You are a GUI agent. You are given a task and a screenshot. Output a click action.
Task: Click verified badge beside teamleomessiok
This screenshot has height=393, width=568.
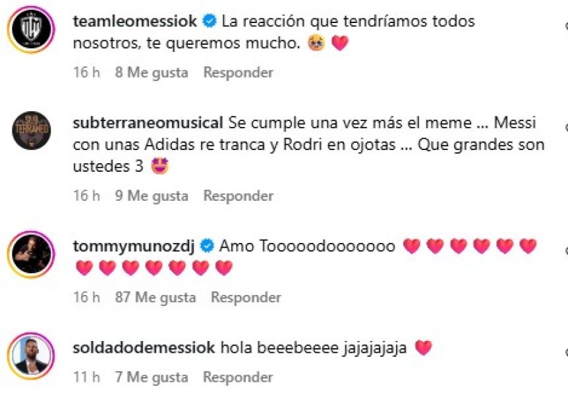point(210,21)
